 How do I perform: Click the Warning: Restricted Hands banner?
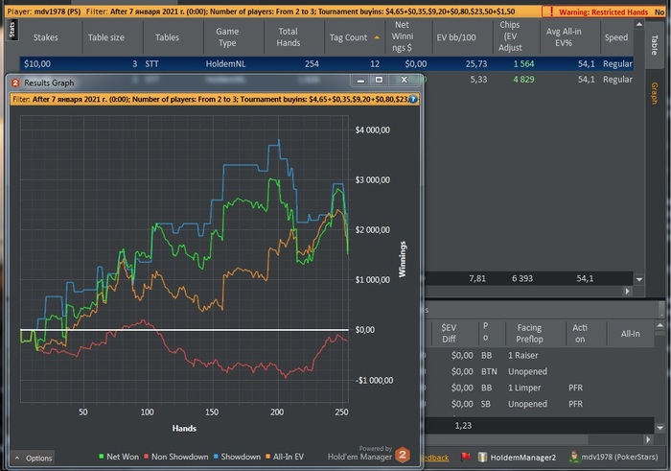[x=603, y=12]
